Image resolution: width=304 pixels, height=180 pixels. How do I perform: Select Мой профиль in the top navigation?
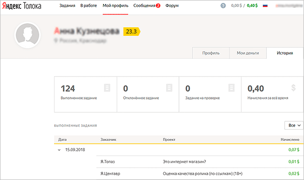coord(116,5)
